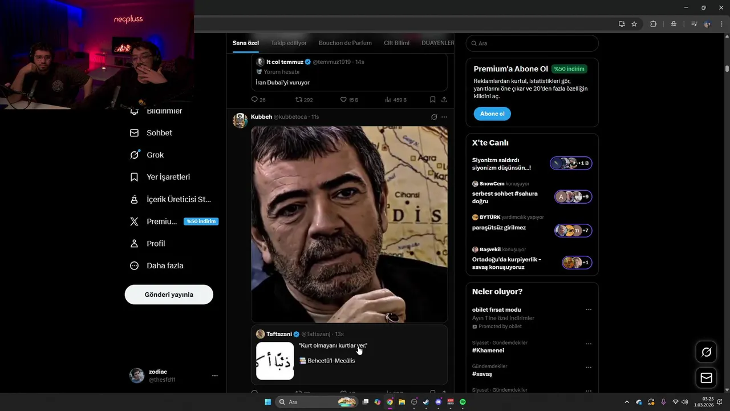Open Kubbeh's profile name link
The height and width of the screenshot is (411, 730).
pyautogui.click(x=261, y=116)
